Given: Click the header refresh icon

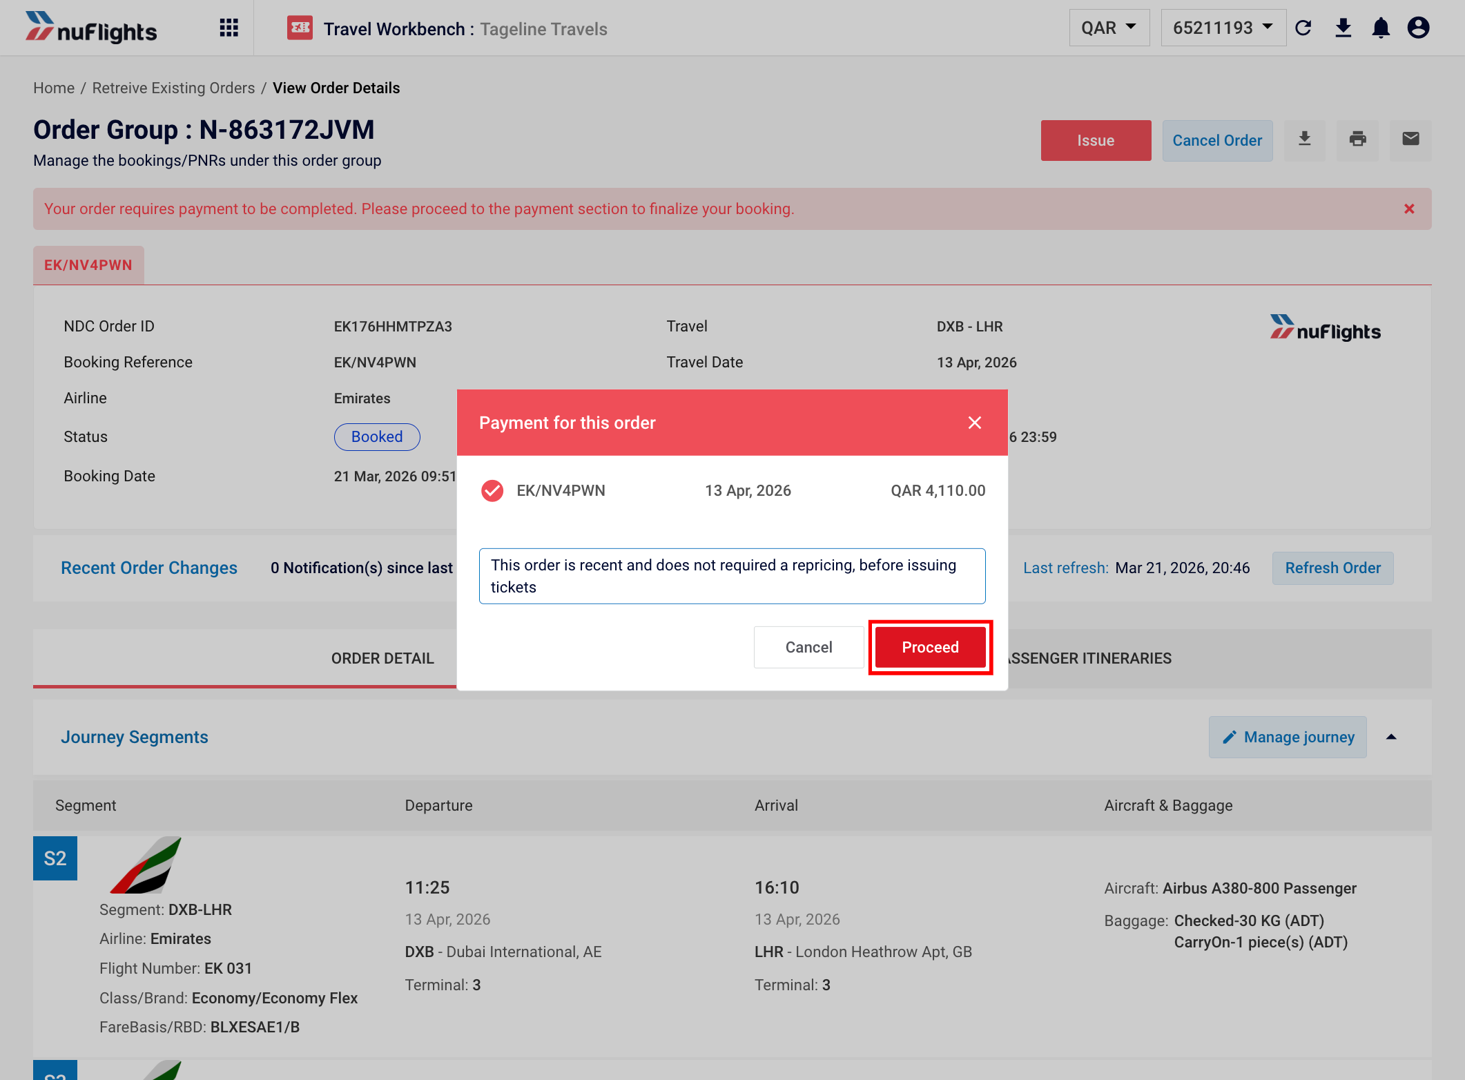Looking at the screenshot, I should [1303, 28].
